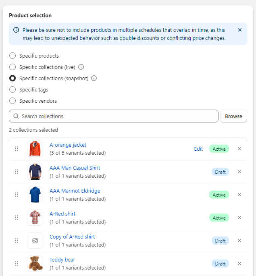Click info icon beside Specific collections (snapshot)

[94, 78]
